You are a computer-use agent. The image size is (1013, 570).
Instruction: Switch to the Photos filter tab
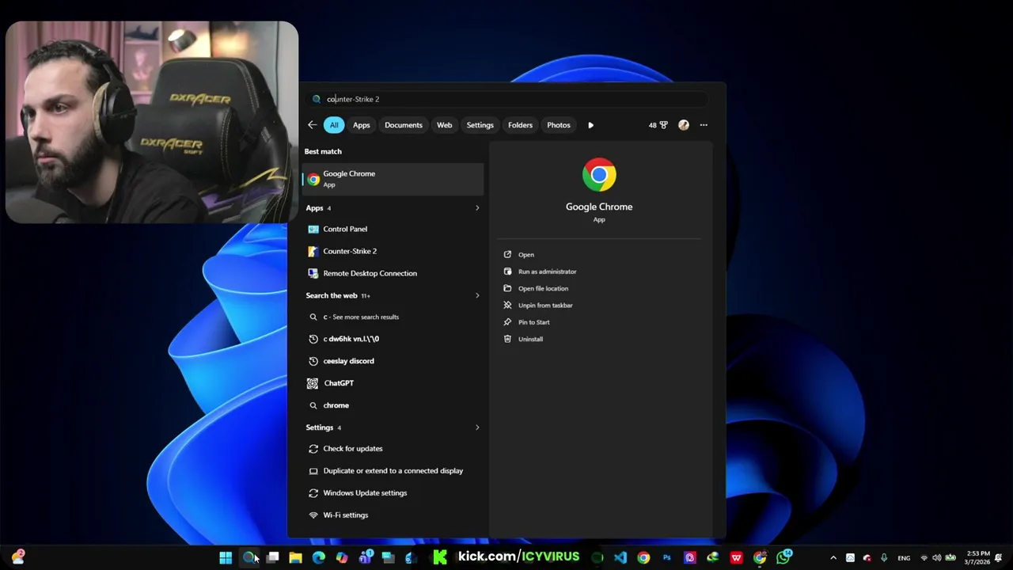[559, 125]
